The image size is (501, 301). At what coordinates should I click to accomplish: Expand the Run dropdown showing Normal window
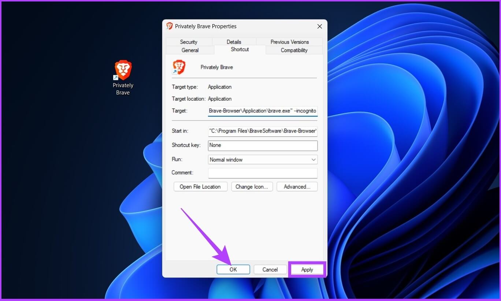[x=263, y=160]
